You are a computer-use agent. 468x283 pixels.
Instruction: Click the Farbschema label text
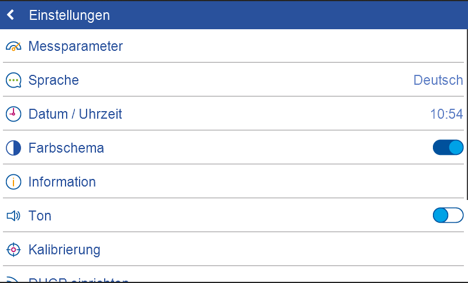tap(66, 148)
